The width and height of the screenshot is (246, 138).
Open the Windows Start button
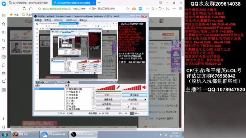pyautogui.click(x=5, y=134)
